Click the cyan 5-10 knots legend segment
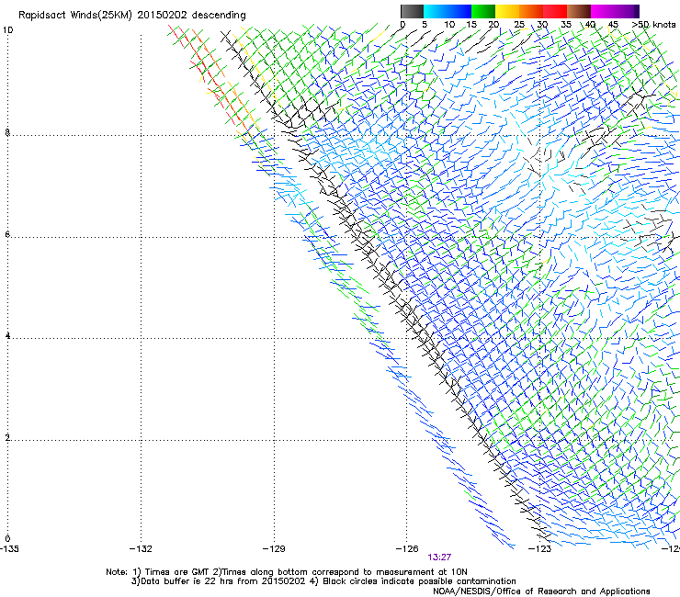680x597 pixels. (436, 11)
